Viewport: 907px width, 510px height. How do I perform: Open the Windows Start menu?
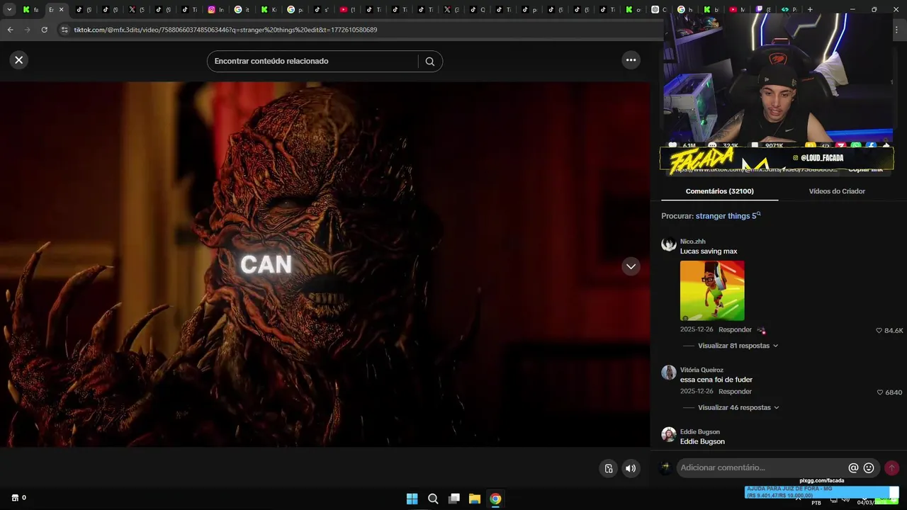pyautogui.click(x=412, y=499)
